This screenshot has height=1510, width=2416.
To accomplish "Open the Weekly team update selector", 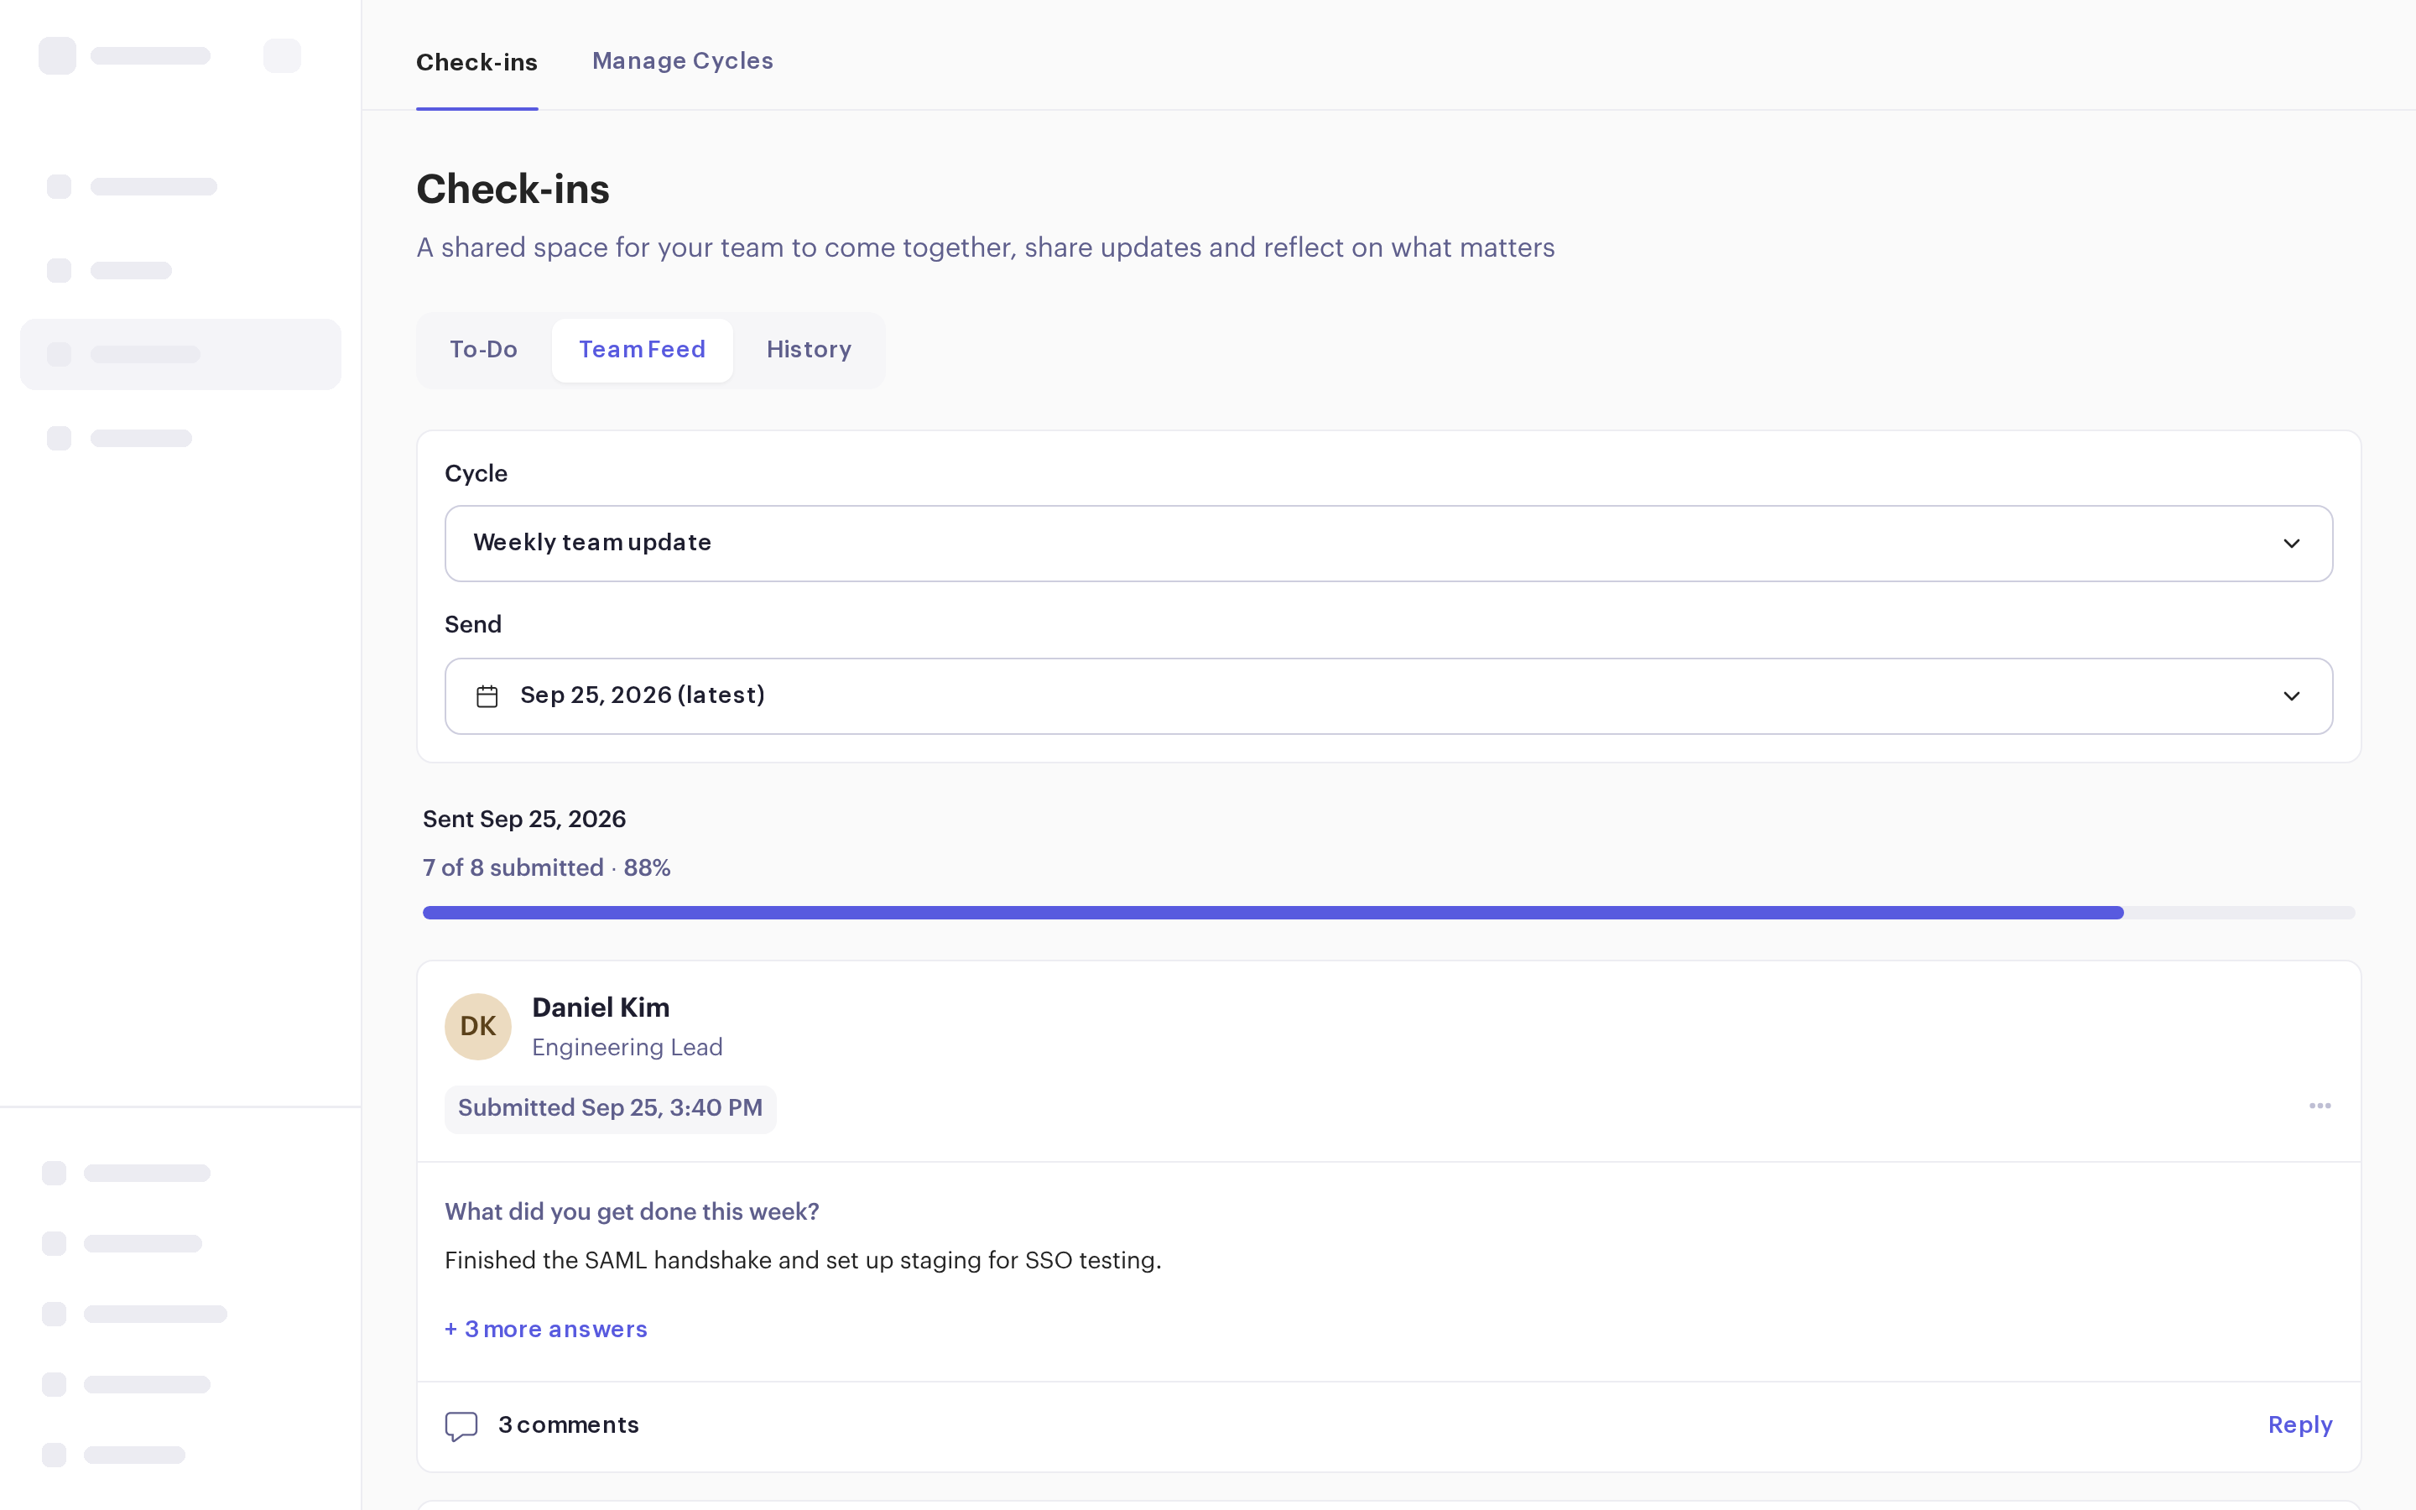I will click(x=1388, y=544).
